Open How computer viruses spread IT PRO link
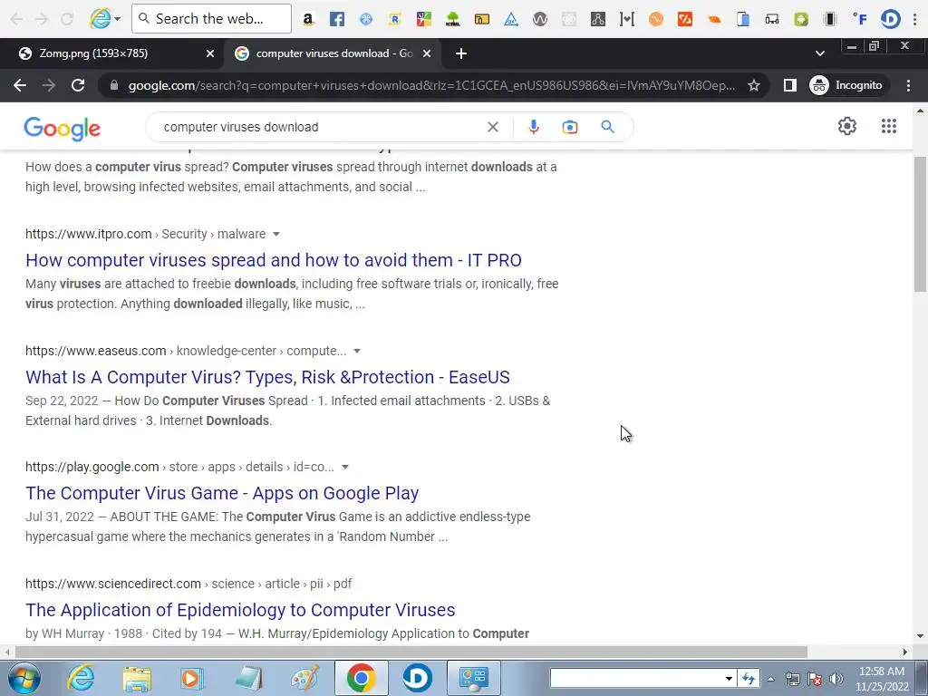The image size is (928, 696). [x=274, y=260]
